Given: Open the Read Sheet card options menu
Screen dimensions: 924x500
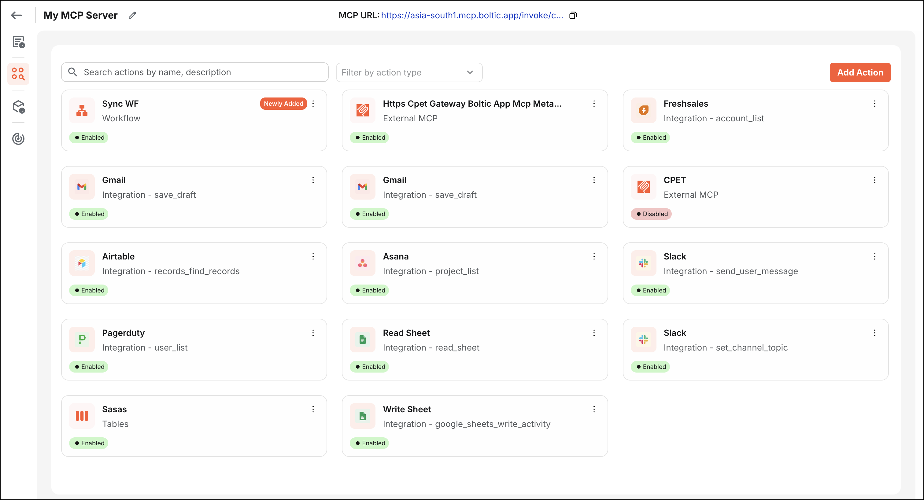Looking at the screenshot, I should 594,333.
